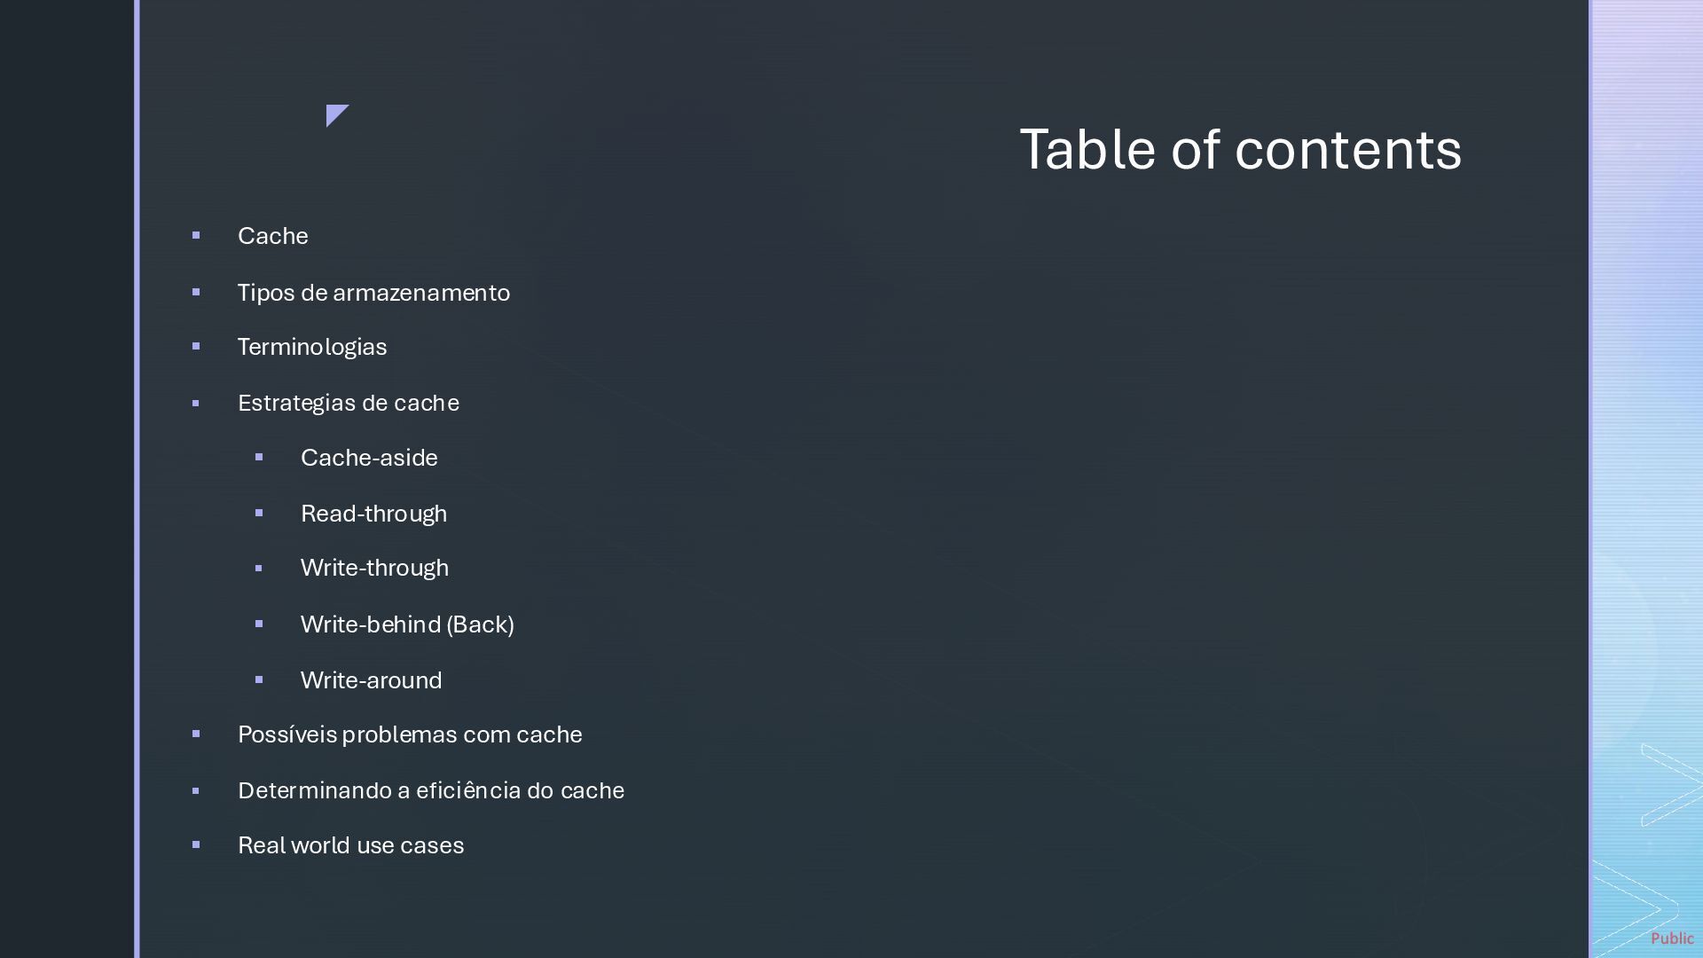Select the "Write-around" sub-item
This screenshot has width=1703, height=958.
[371, 680]
